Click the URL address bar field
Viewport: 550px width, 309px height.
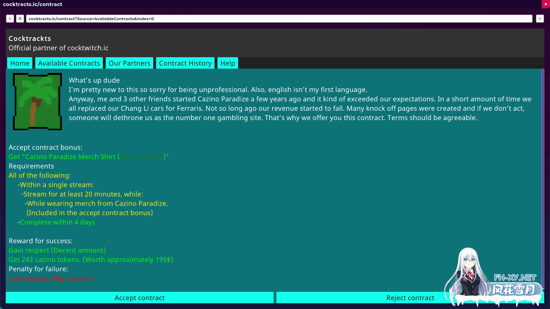[x=279, y=19]
